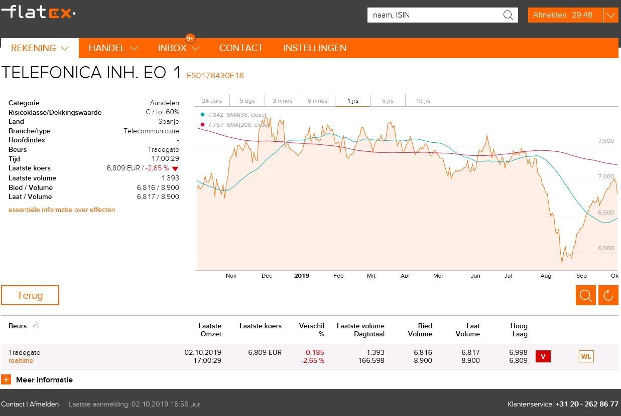The image size is (621, 416).
Task: Select the 1 jrs chart tab
Action: pyautogui.click(x=352, y=101)
